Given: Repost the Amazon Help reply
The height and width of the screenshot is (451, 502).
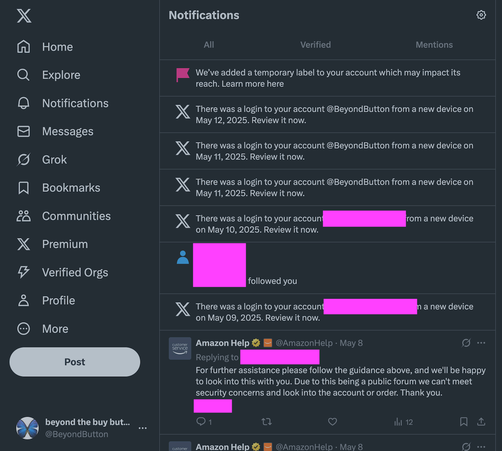Looking at the screenshot, I should point(267,422).
